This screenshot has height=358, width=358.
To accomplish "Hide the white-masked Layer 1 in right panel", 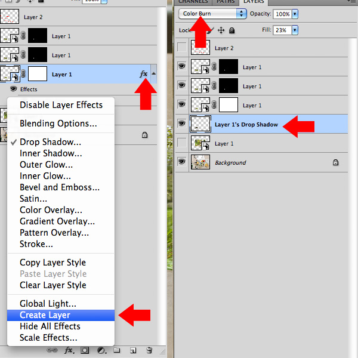I will pos(182,104).
